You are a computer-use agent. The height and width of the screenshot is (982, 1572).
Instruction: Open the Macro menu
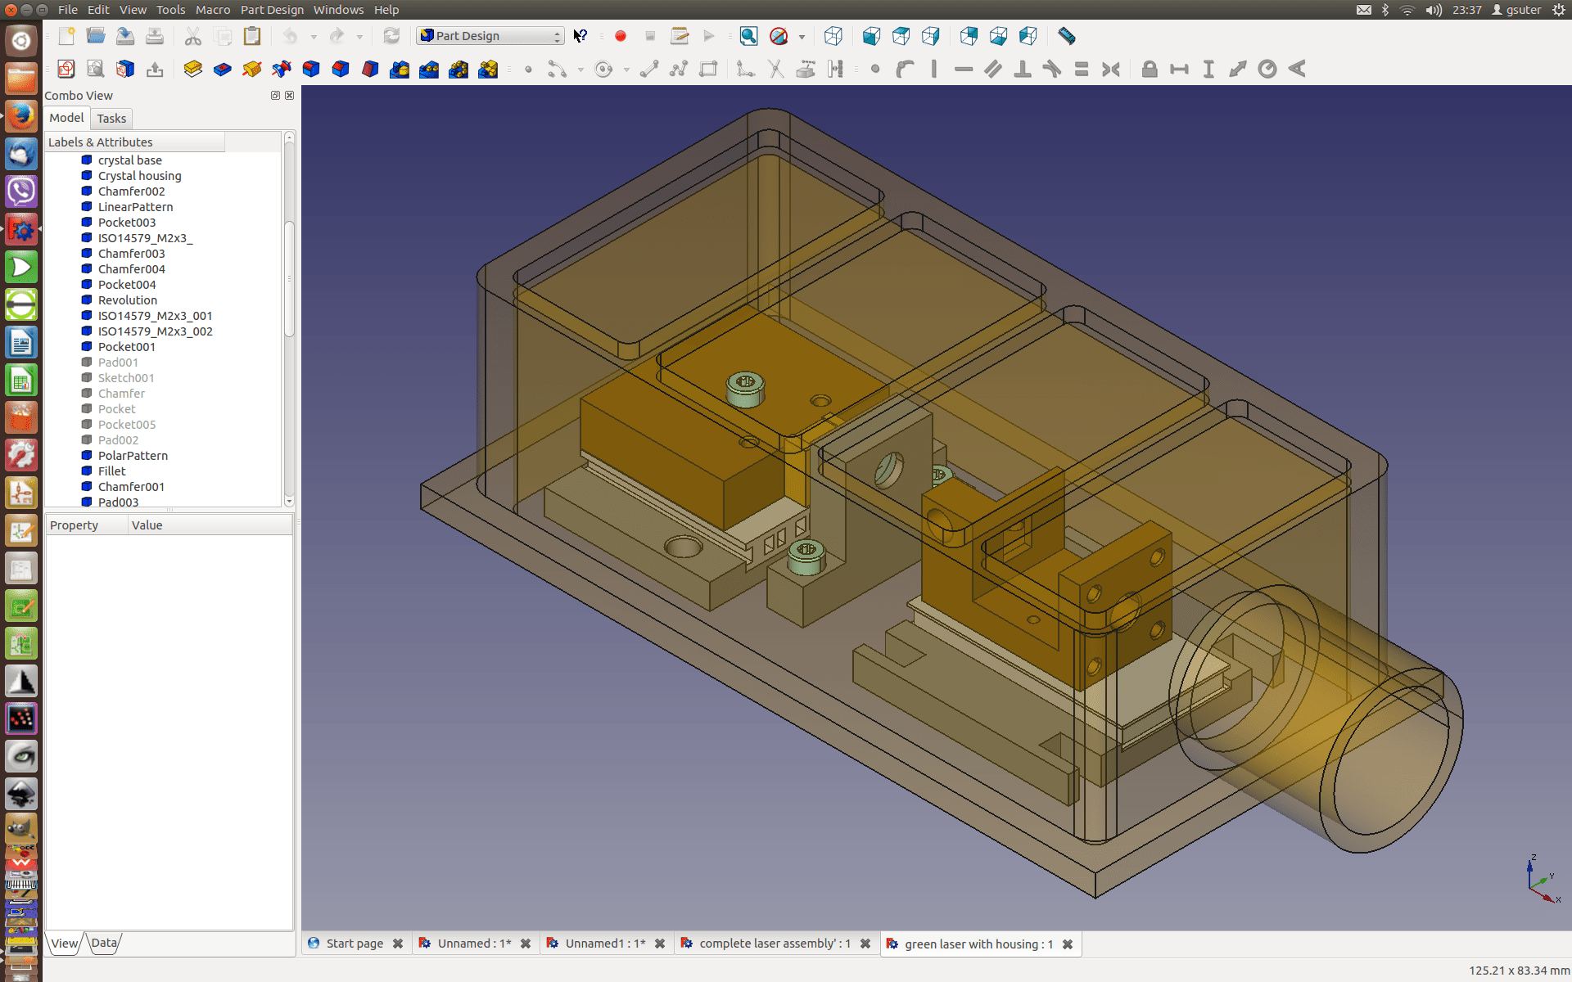coord(213,10)
